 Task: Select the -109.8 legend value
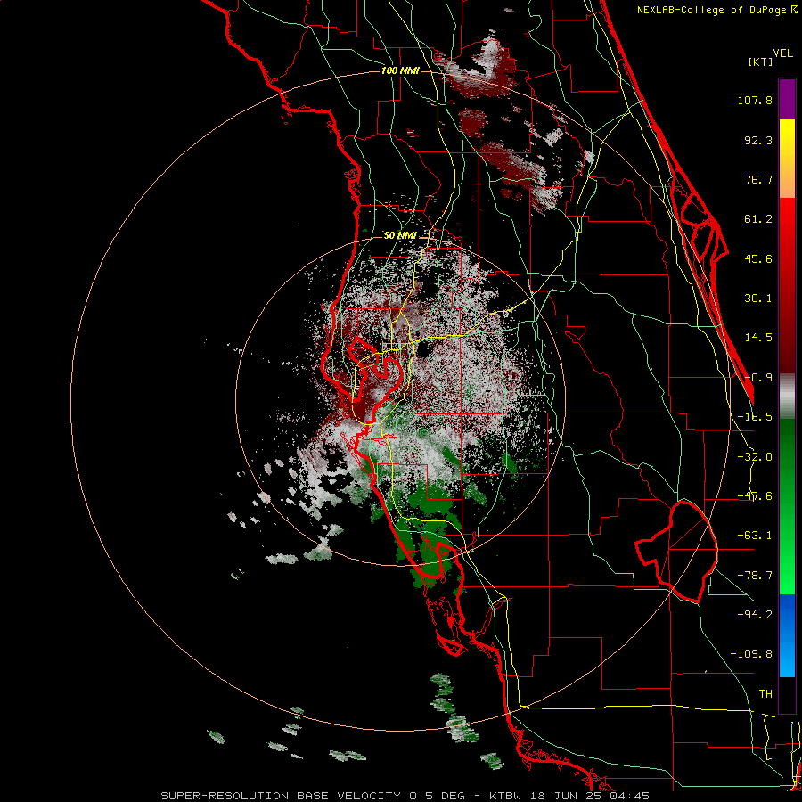(751, 654)
